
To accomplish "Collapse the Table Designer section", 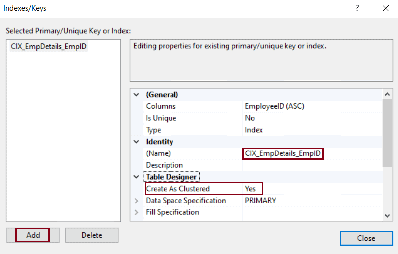I will point(137,177).
